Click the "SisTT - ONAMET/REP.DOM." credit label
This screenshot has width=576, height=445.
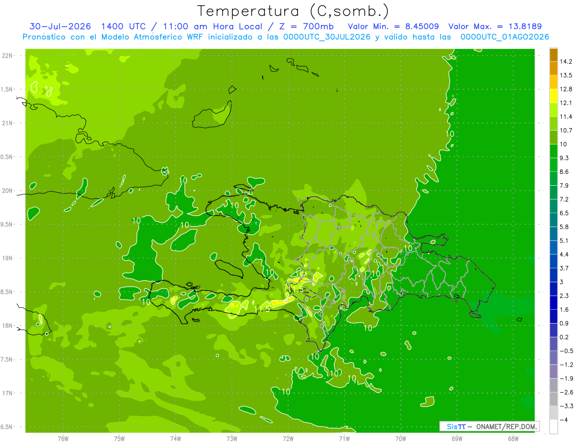[x=490, y=426]
